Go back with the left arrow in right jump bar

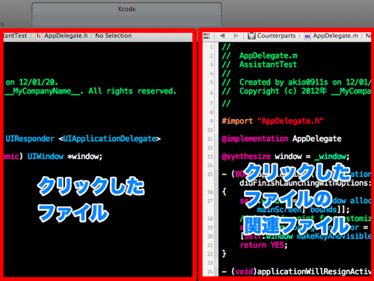(222, 36)
